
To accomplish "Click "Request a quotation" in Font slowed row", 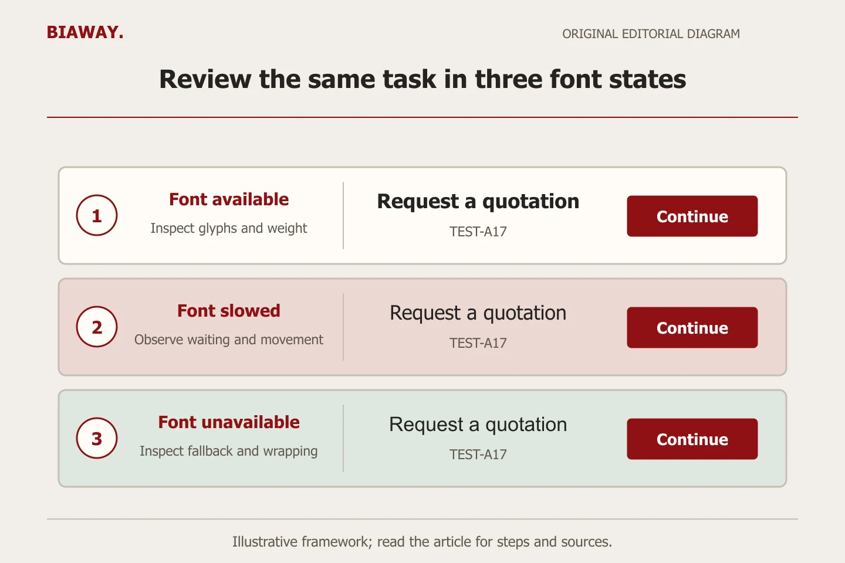I will pyautogui.click(x=478, y=313).
